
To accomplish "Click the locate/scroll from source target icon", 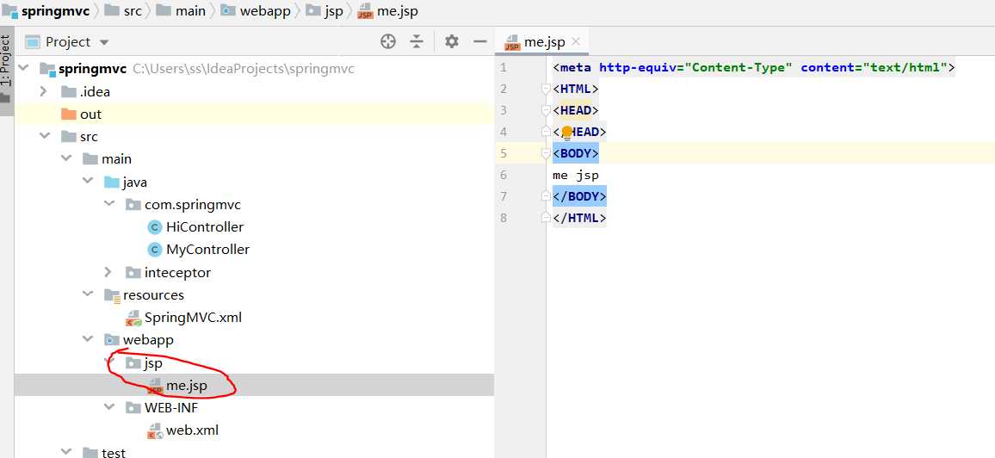I will pyautogui.click(x=387, y=42).
